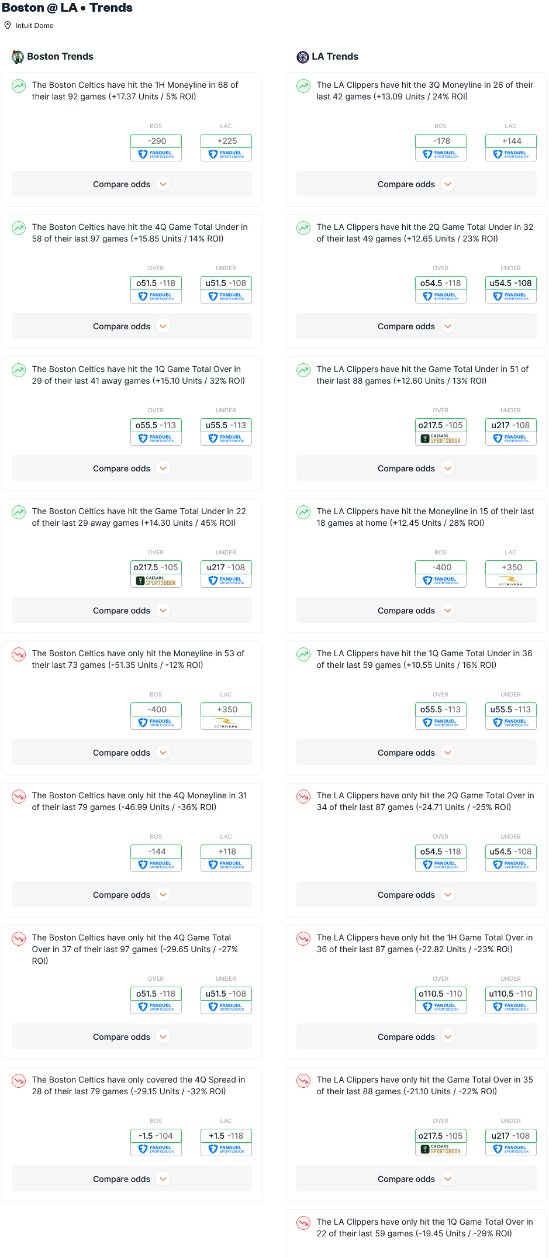
Task: Click the Intuit Dome location pin icon
Action: coord(8,25)
